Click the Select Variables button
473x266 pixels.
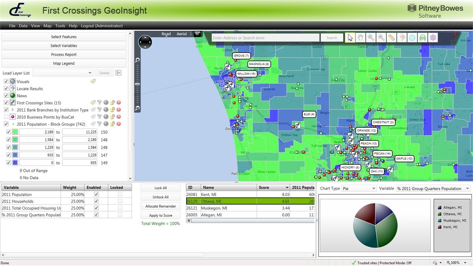coord(64,46)
